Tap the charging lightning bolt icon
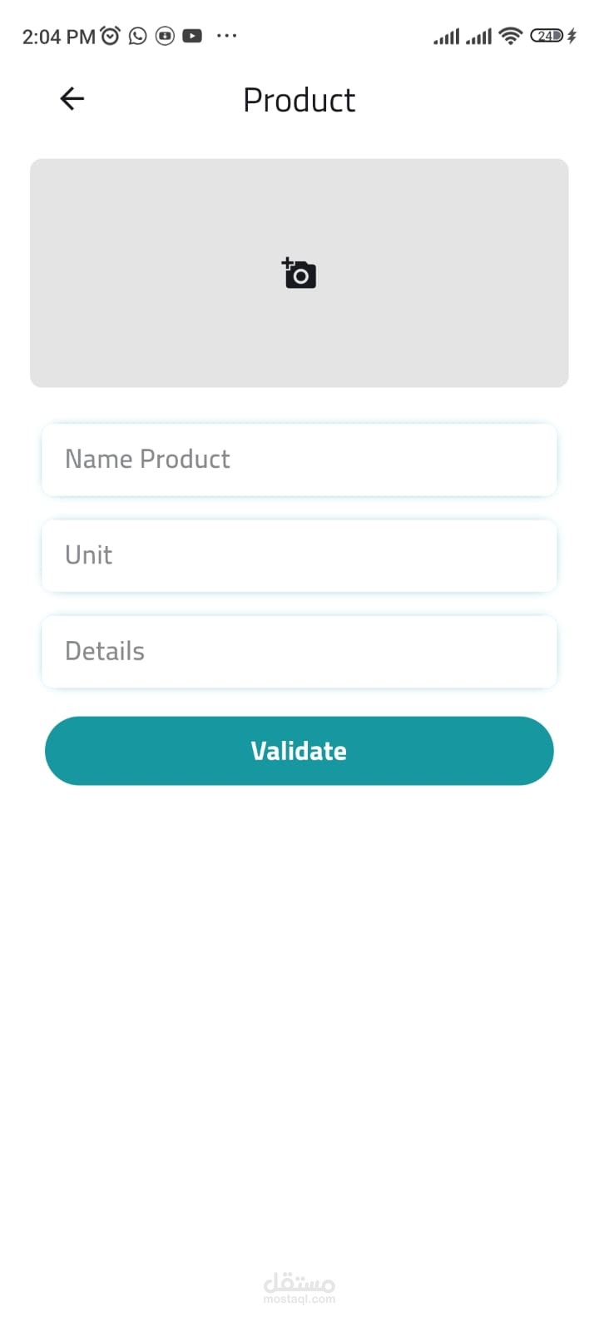Viewport: 599px width, 1332px height. 572,36
